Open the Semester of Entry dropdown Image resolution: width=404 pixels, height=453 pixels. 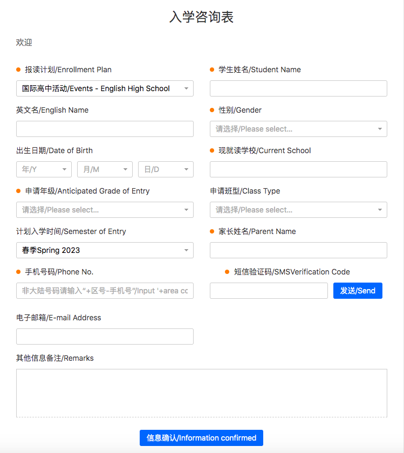tap(105, 250)
